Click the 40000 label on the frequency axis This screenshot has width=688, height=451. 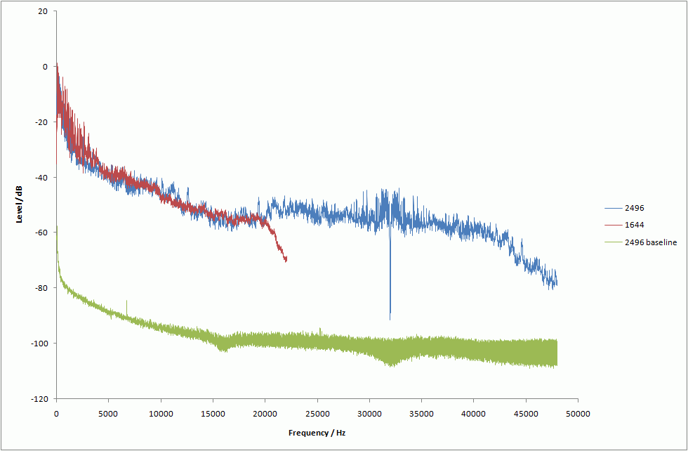474,413
